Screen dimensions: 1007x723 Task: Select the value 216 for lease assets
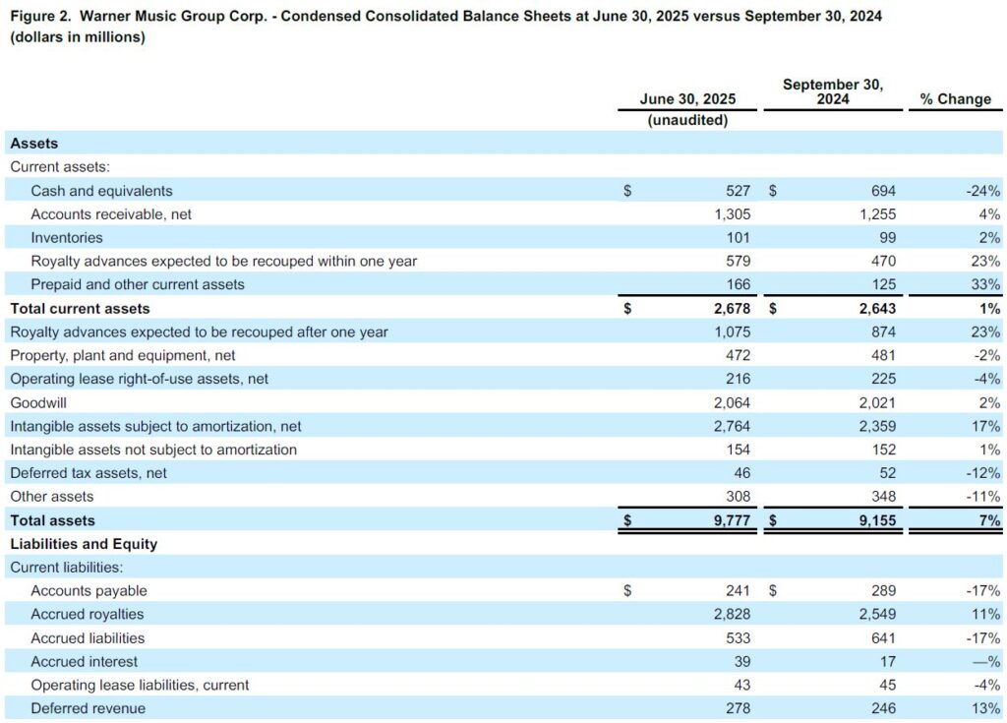point(738,379)
